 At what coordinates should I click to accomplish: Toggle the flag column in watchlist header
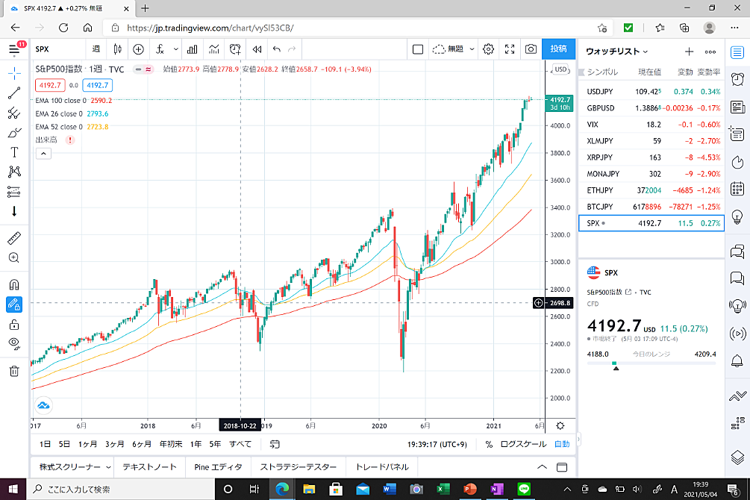pos(581,72)
